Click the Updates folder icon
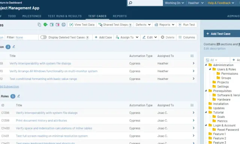Viewport: 240px width, 144px height. 210,108
